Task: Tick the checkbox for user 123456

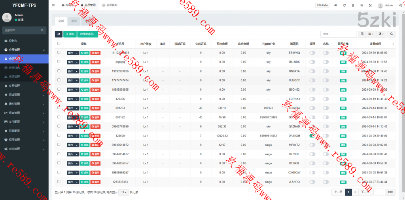Action: 59,99
